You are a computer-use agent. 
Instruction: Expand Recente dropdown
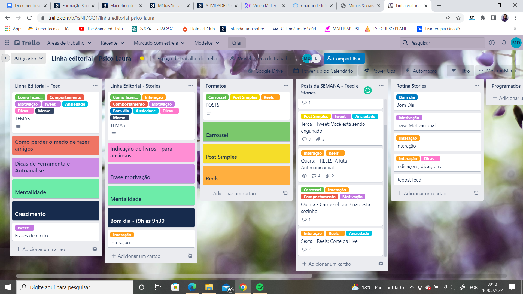(112, 43)
